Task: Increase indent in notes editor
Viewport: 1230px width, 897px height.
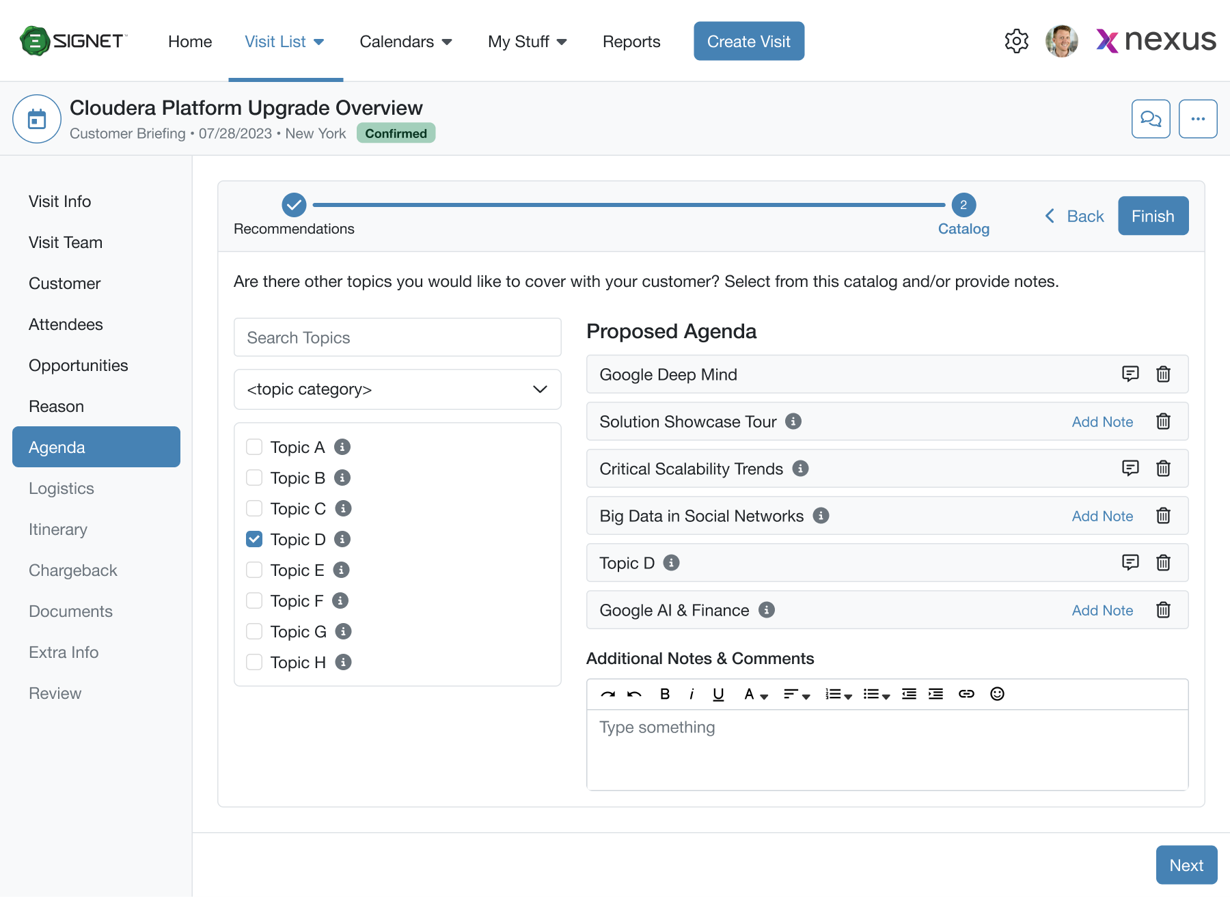Action: click(935, 693)
